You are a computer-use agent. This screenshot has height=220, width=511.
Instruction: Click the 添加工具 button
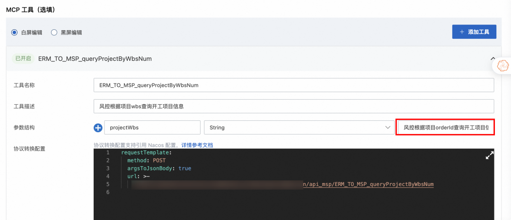tap(474, 32)
